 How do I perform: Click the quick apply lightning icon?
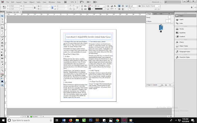tap(191, 7)
